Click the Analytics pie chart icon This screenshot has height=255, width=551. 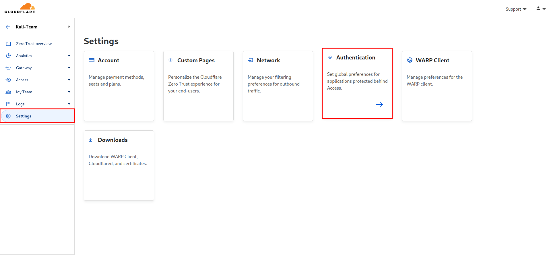(x=8, y=56)
